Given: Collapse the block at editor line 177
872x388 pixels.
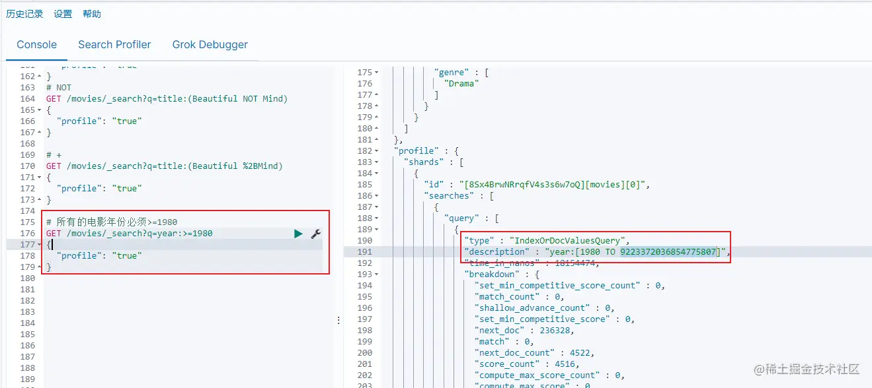Looking at the screenshot, I should tap(38, 245).
